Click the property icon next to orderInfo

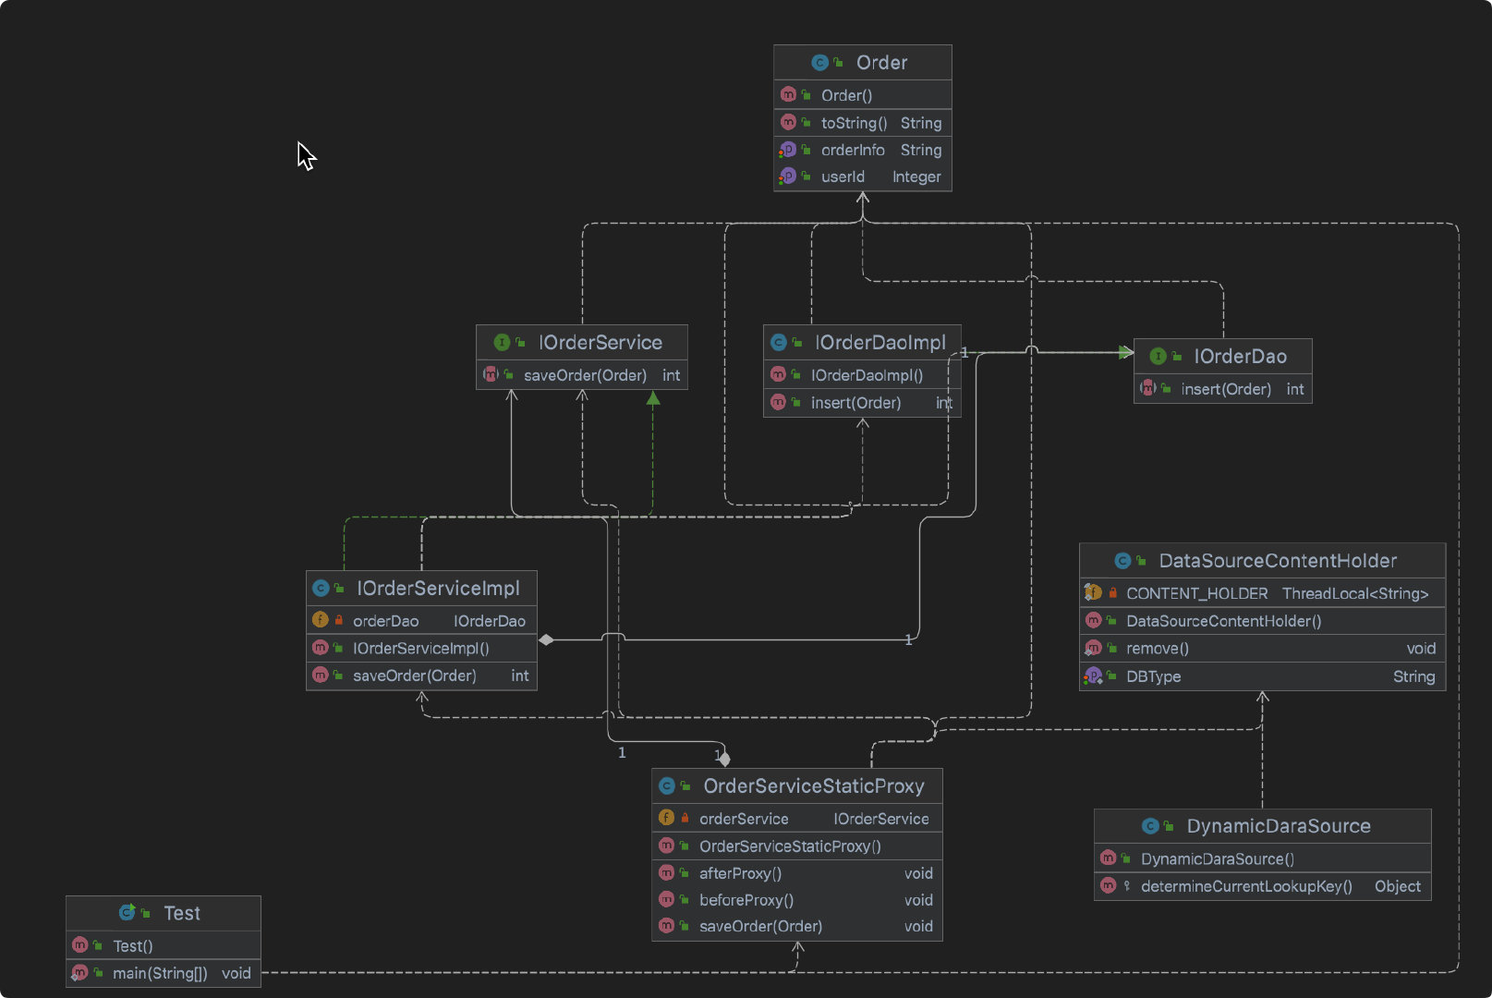(x=787, y=150)
